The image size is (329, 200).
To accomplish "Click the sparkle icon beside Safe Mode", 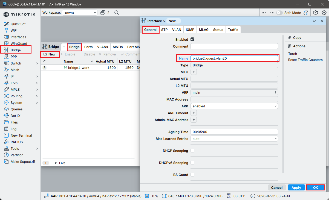I will pyautogui.click(x=306, y=13).
